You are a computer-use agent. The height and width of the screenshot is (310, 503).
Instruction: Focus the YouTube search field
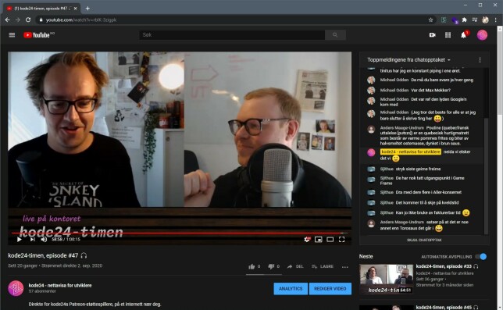point(232,35)
